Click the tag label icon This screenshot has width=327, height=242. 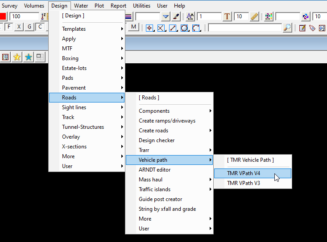(x=312, y=28)
